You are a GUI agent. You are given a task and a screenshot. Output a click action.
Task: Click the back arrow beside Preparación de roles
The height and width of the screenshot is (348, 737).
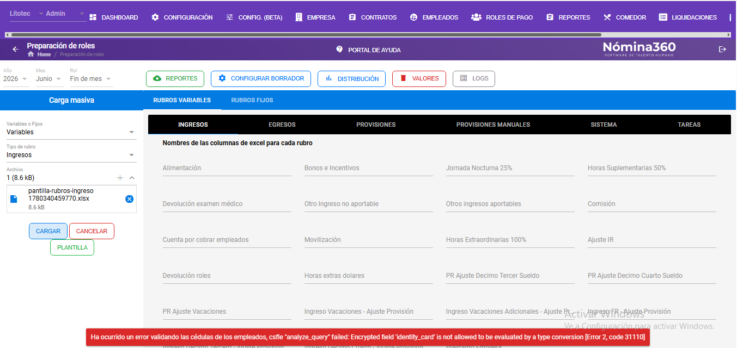tap(15, 49)
